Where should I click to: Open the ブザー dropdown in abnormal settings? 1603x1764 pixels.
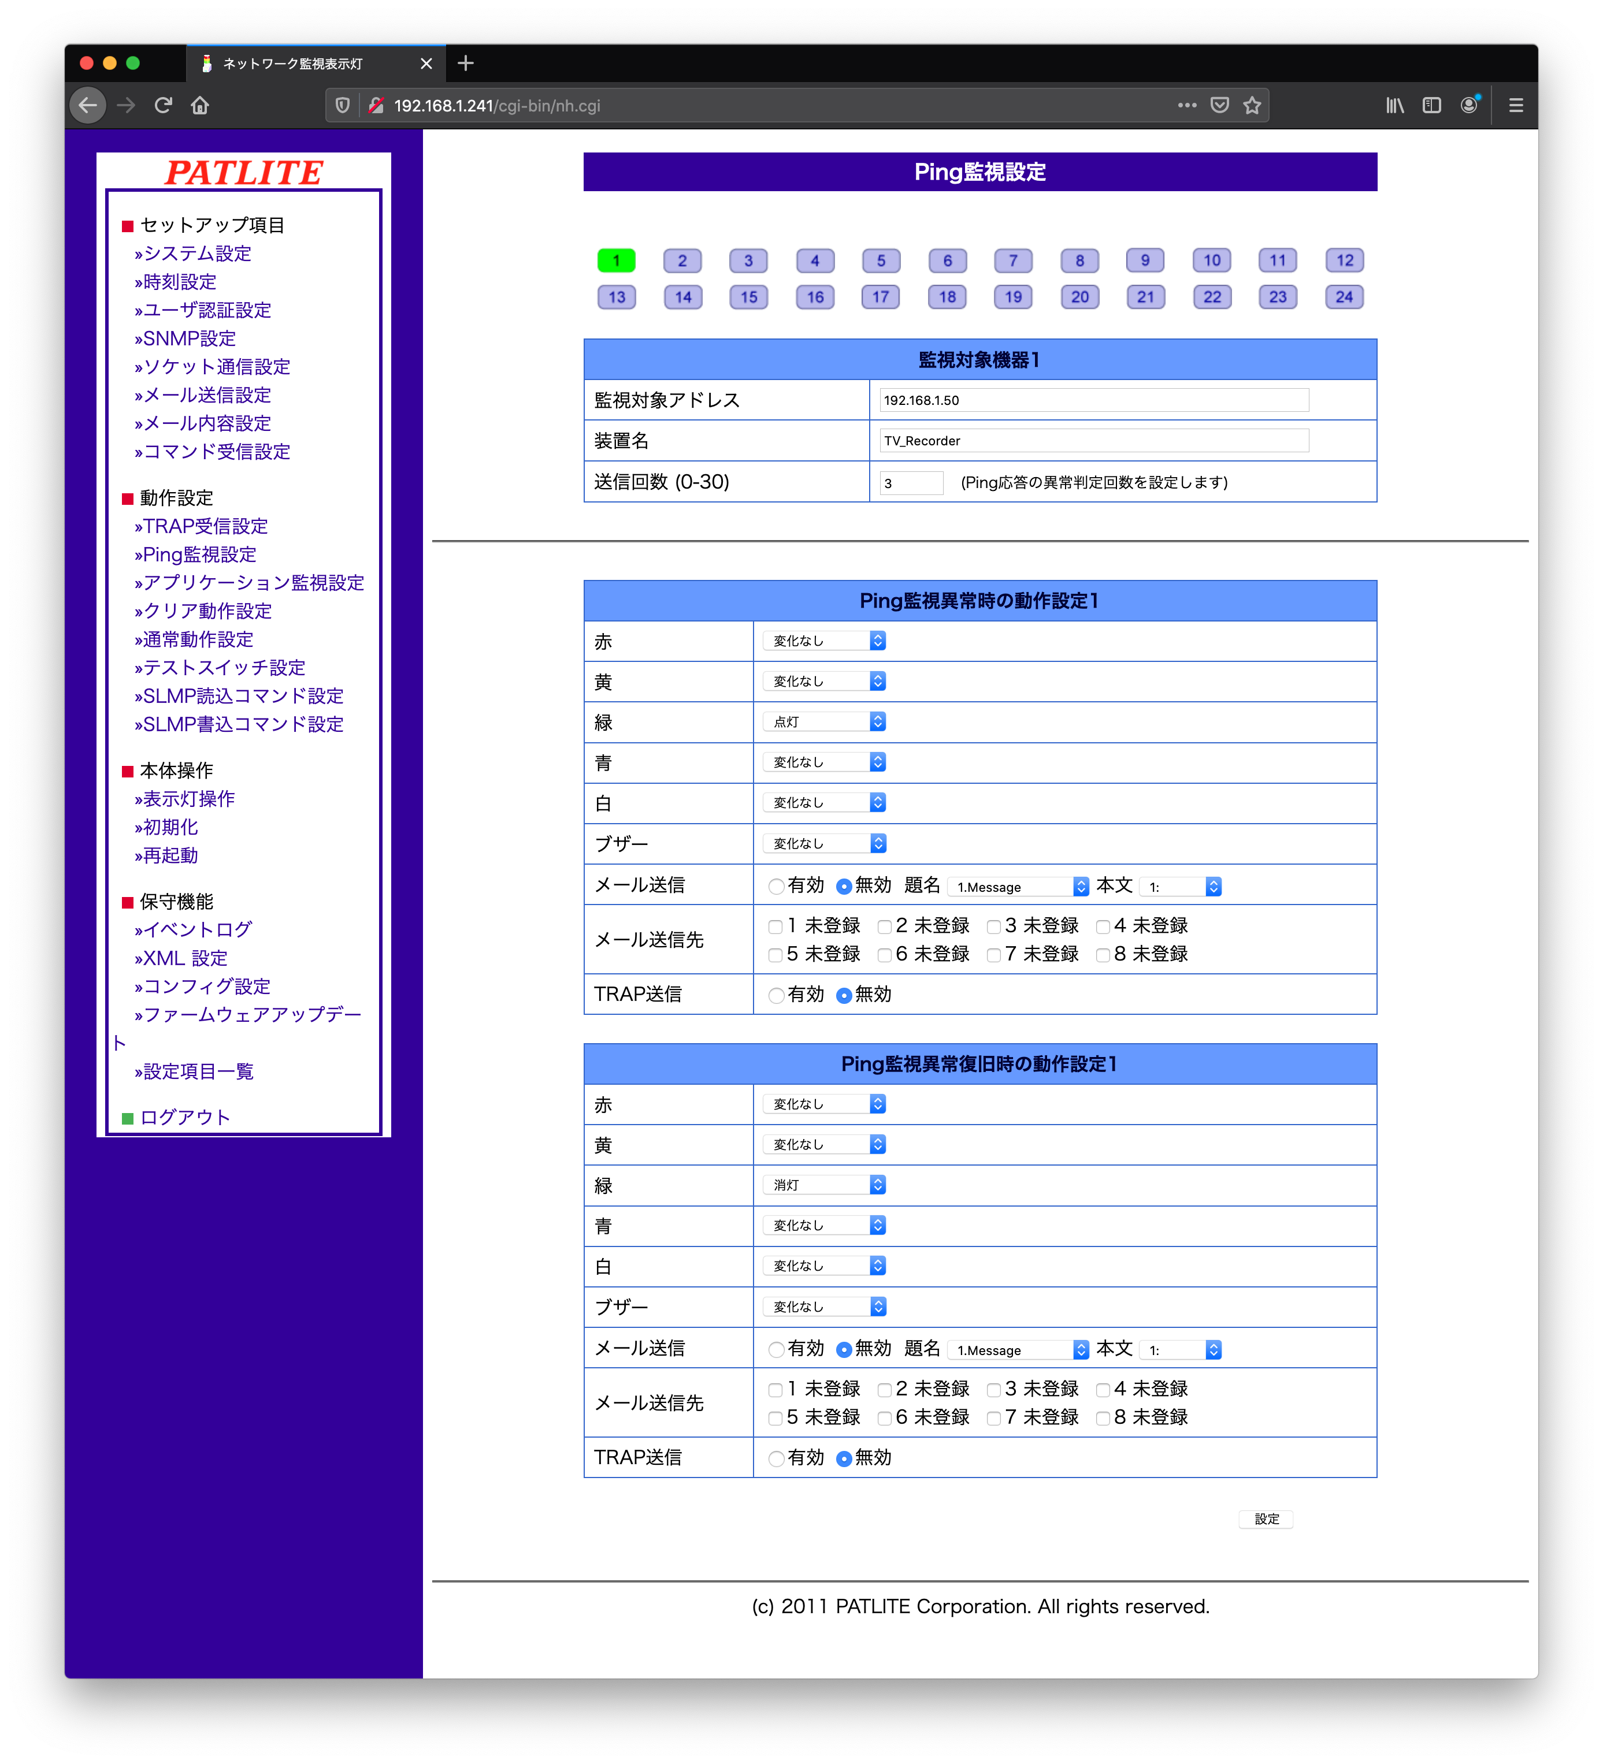825,843
